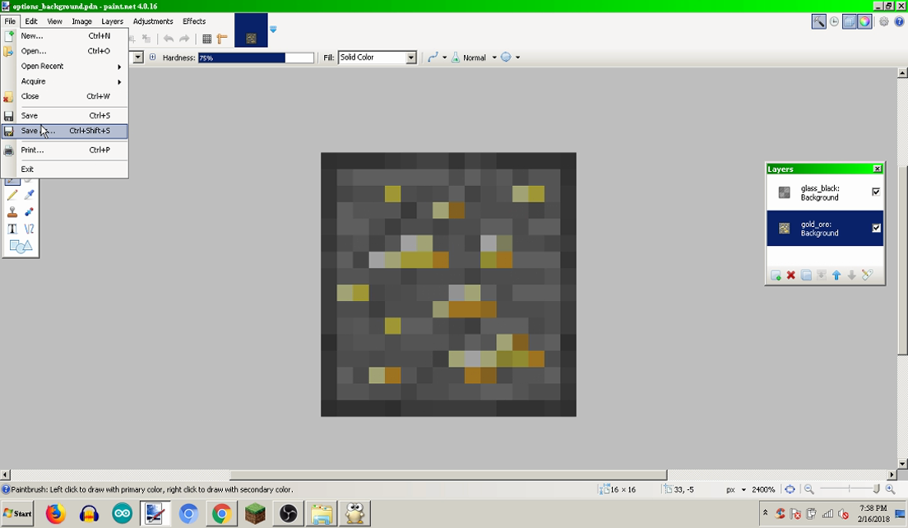Click zoom to window icon in status bar

(x=790, y=489)
